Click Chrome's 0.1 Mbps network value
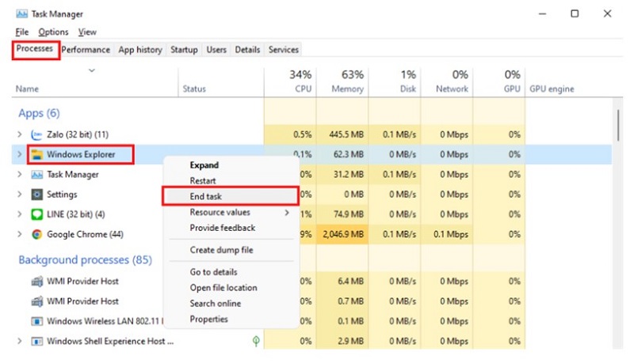 [451, 234]
